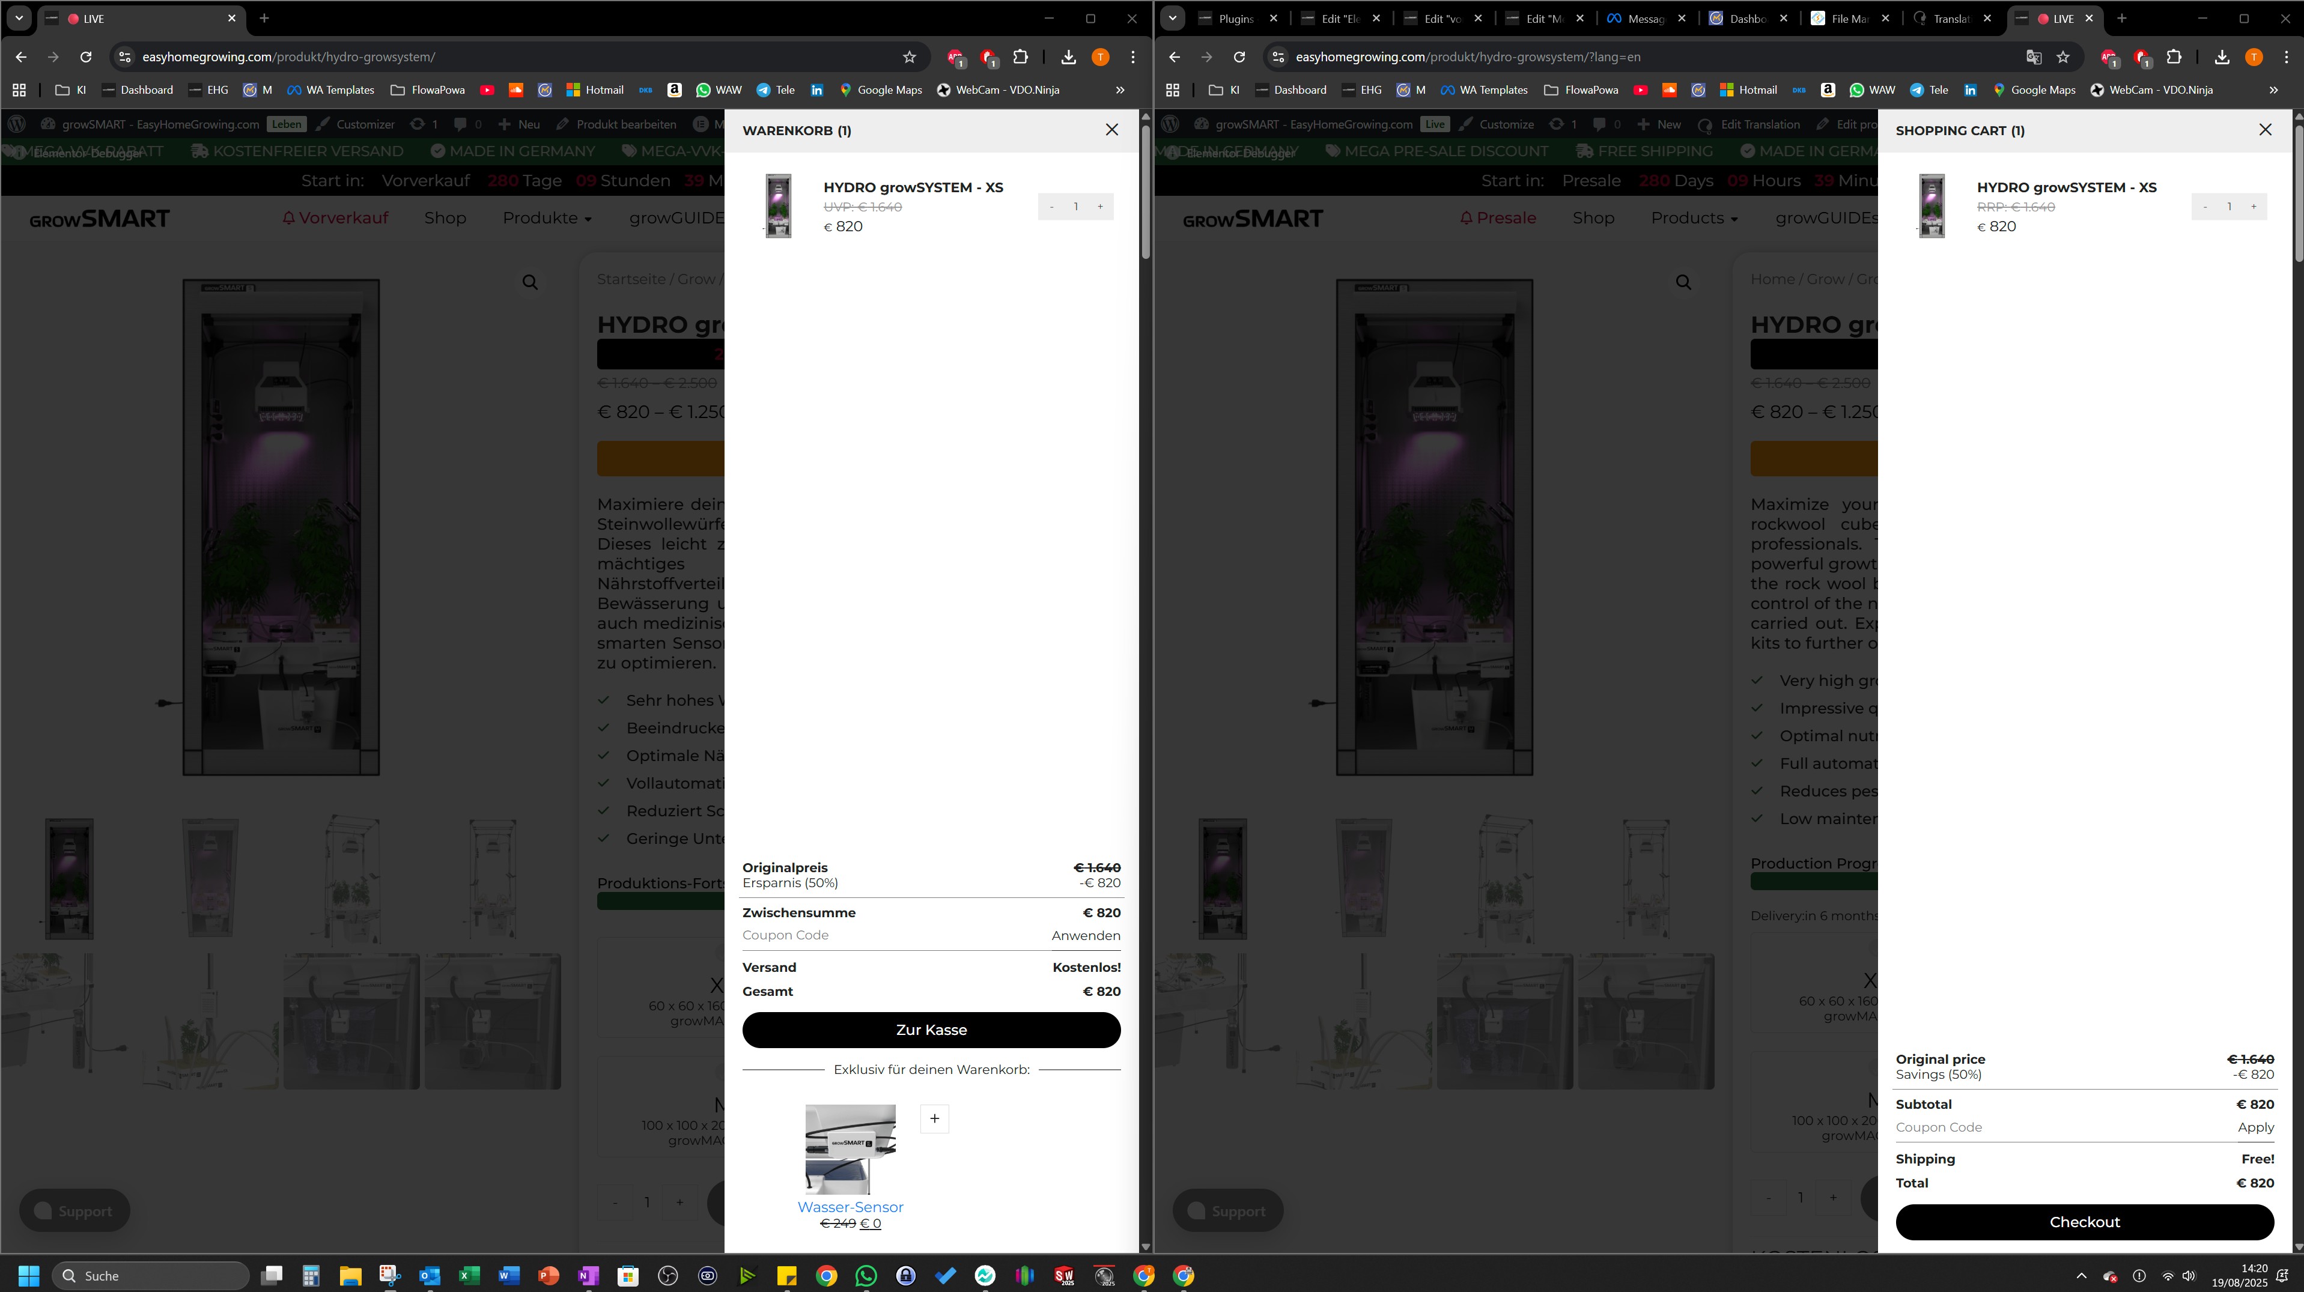Image resolution: width=2304 pixels, height=1292 pixels.
Task: Open OBS Studio from the taskbar
Action: pyautogui.click(x=668, y=1276)
